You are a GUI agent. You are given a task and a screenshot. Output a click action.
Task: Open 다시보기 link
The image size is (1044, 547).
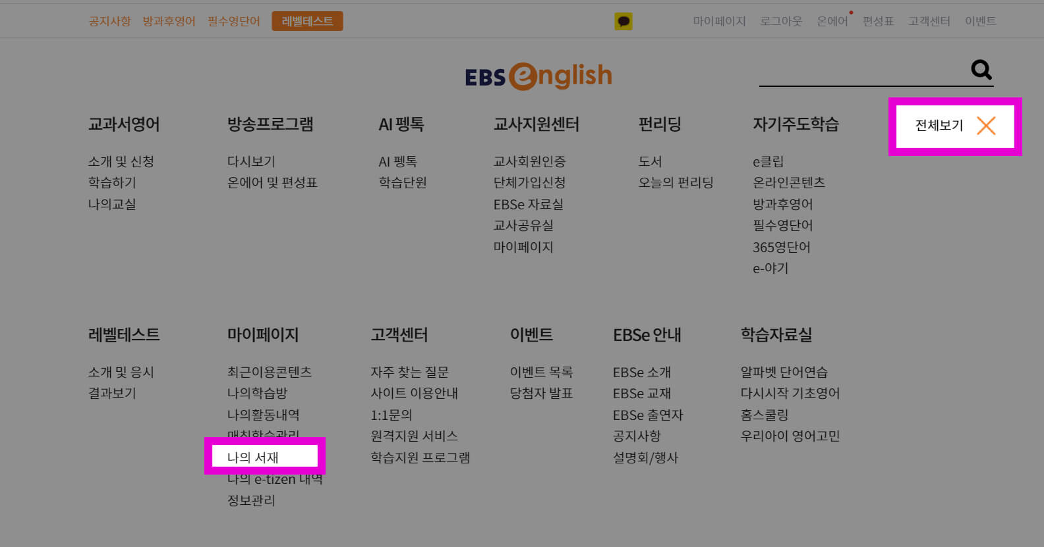[251, 161]
